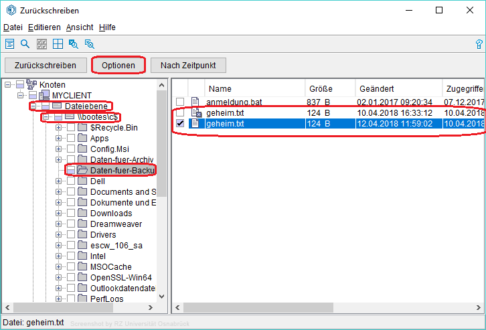Image resolution: width=486 pixels, height=330 pixels.
Task: Uncheck the selected geheim.txt checkbox
Action: (x=179, y=123)
